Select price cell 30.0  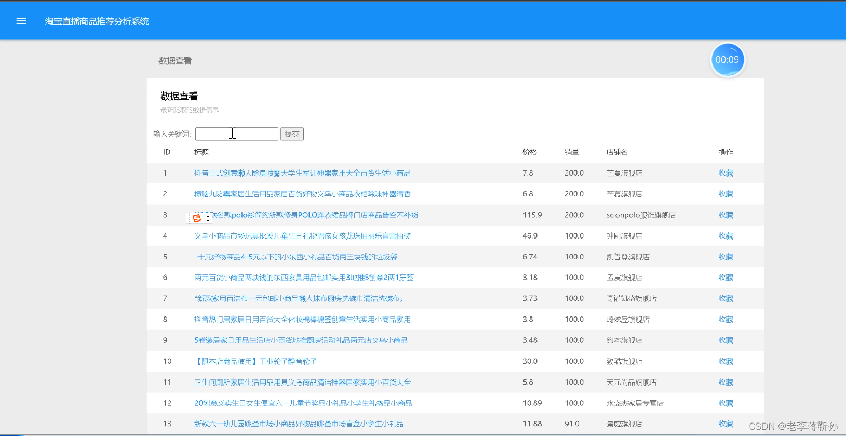pos(530,361)
